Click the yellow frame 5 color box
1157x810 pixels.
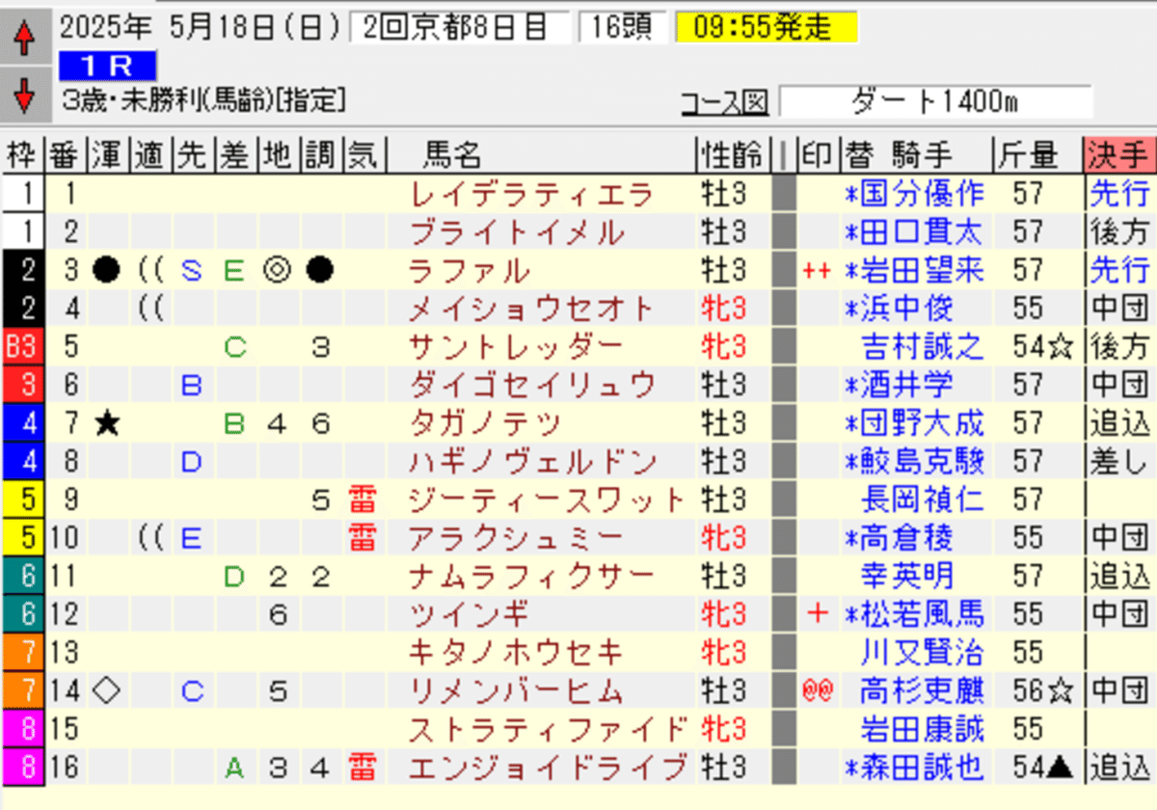[x=23, y=499]
